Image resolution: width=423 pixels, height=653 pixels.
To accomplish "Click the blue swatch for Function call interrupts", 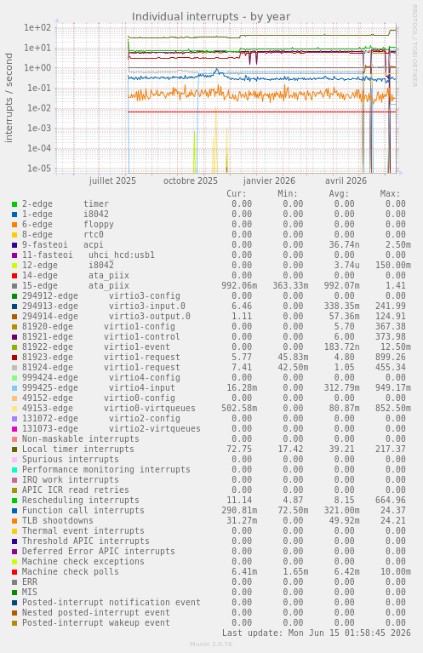I will click(14, 511).
